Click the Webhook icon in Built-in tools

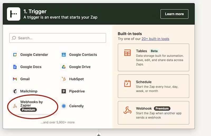click(127, 110)
